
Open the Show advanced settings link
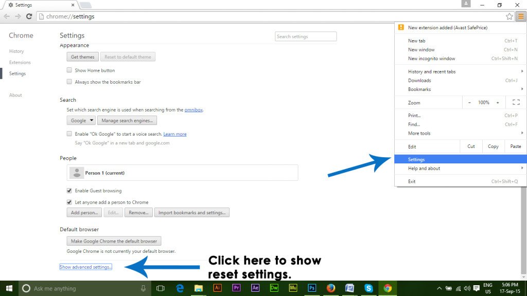click(86, 267)
